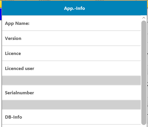148x127 pixels.
Task: Click the scrollbar up arrow
Action: click(x=144, y=18)
